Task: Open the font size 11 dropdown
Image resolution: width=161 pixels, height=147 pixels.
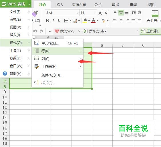Action: (95, 13)
